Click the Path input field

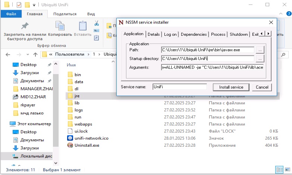coord(208,50)
